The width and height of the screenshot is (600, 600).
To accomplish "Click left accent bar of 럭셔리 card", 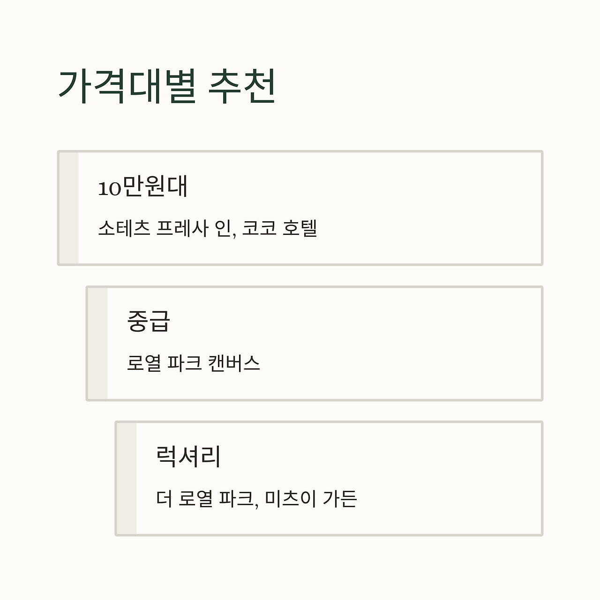I will pyautogui.click(x=127, y=478).
